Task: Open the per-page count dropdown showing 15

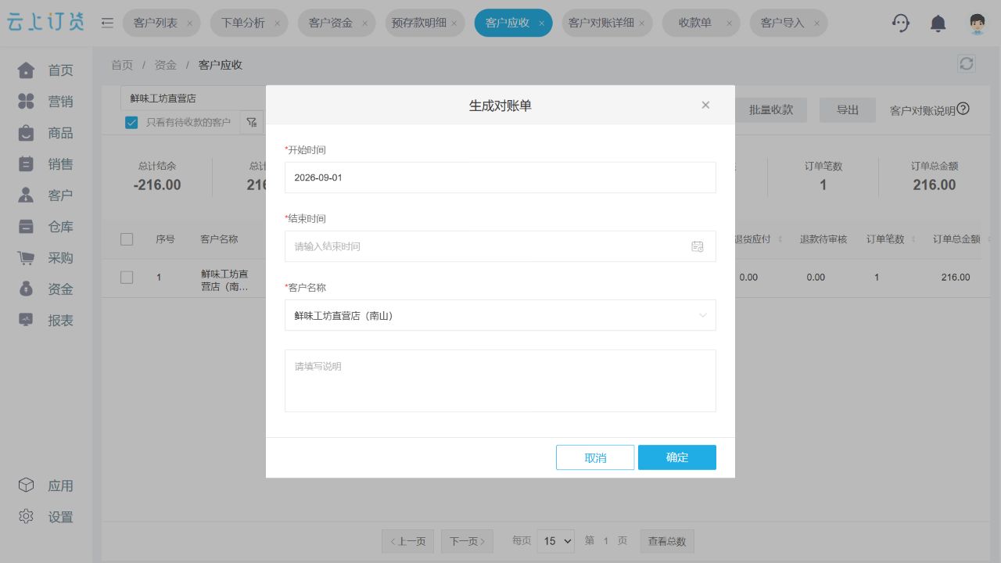Action: tap(556, 541)
